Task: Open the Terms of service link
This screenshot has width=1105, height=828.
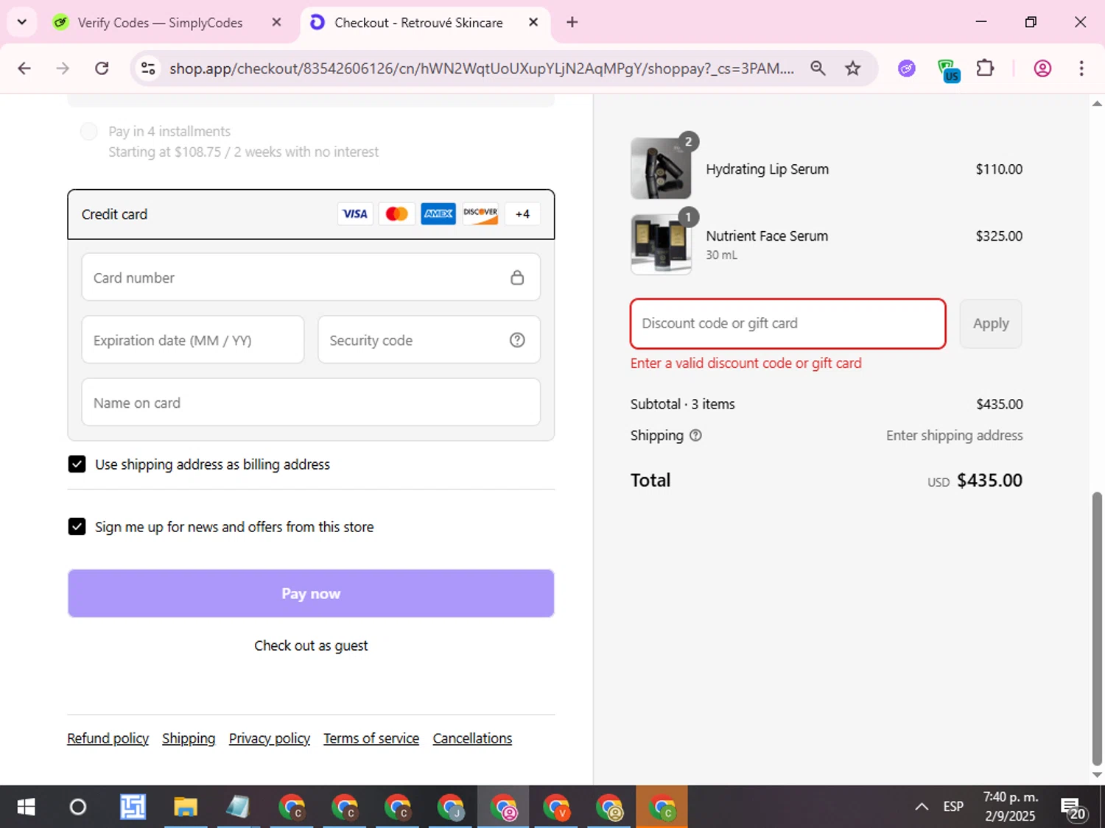Action: [x=371, y=738]
